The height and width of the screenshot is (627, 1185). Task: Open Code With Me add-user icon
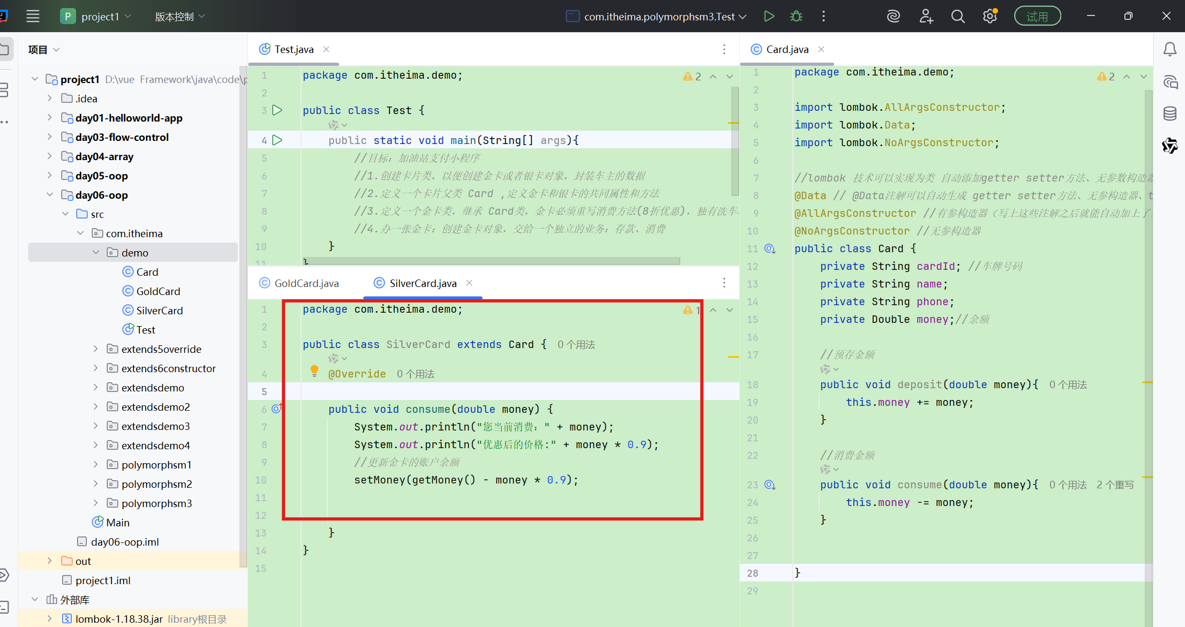pyautogui.click(x=926, y=16)
